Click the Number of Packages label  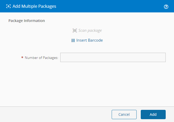41,58
